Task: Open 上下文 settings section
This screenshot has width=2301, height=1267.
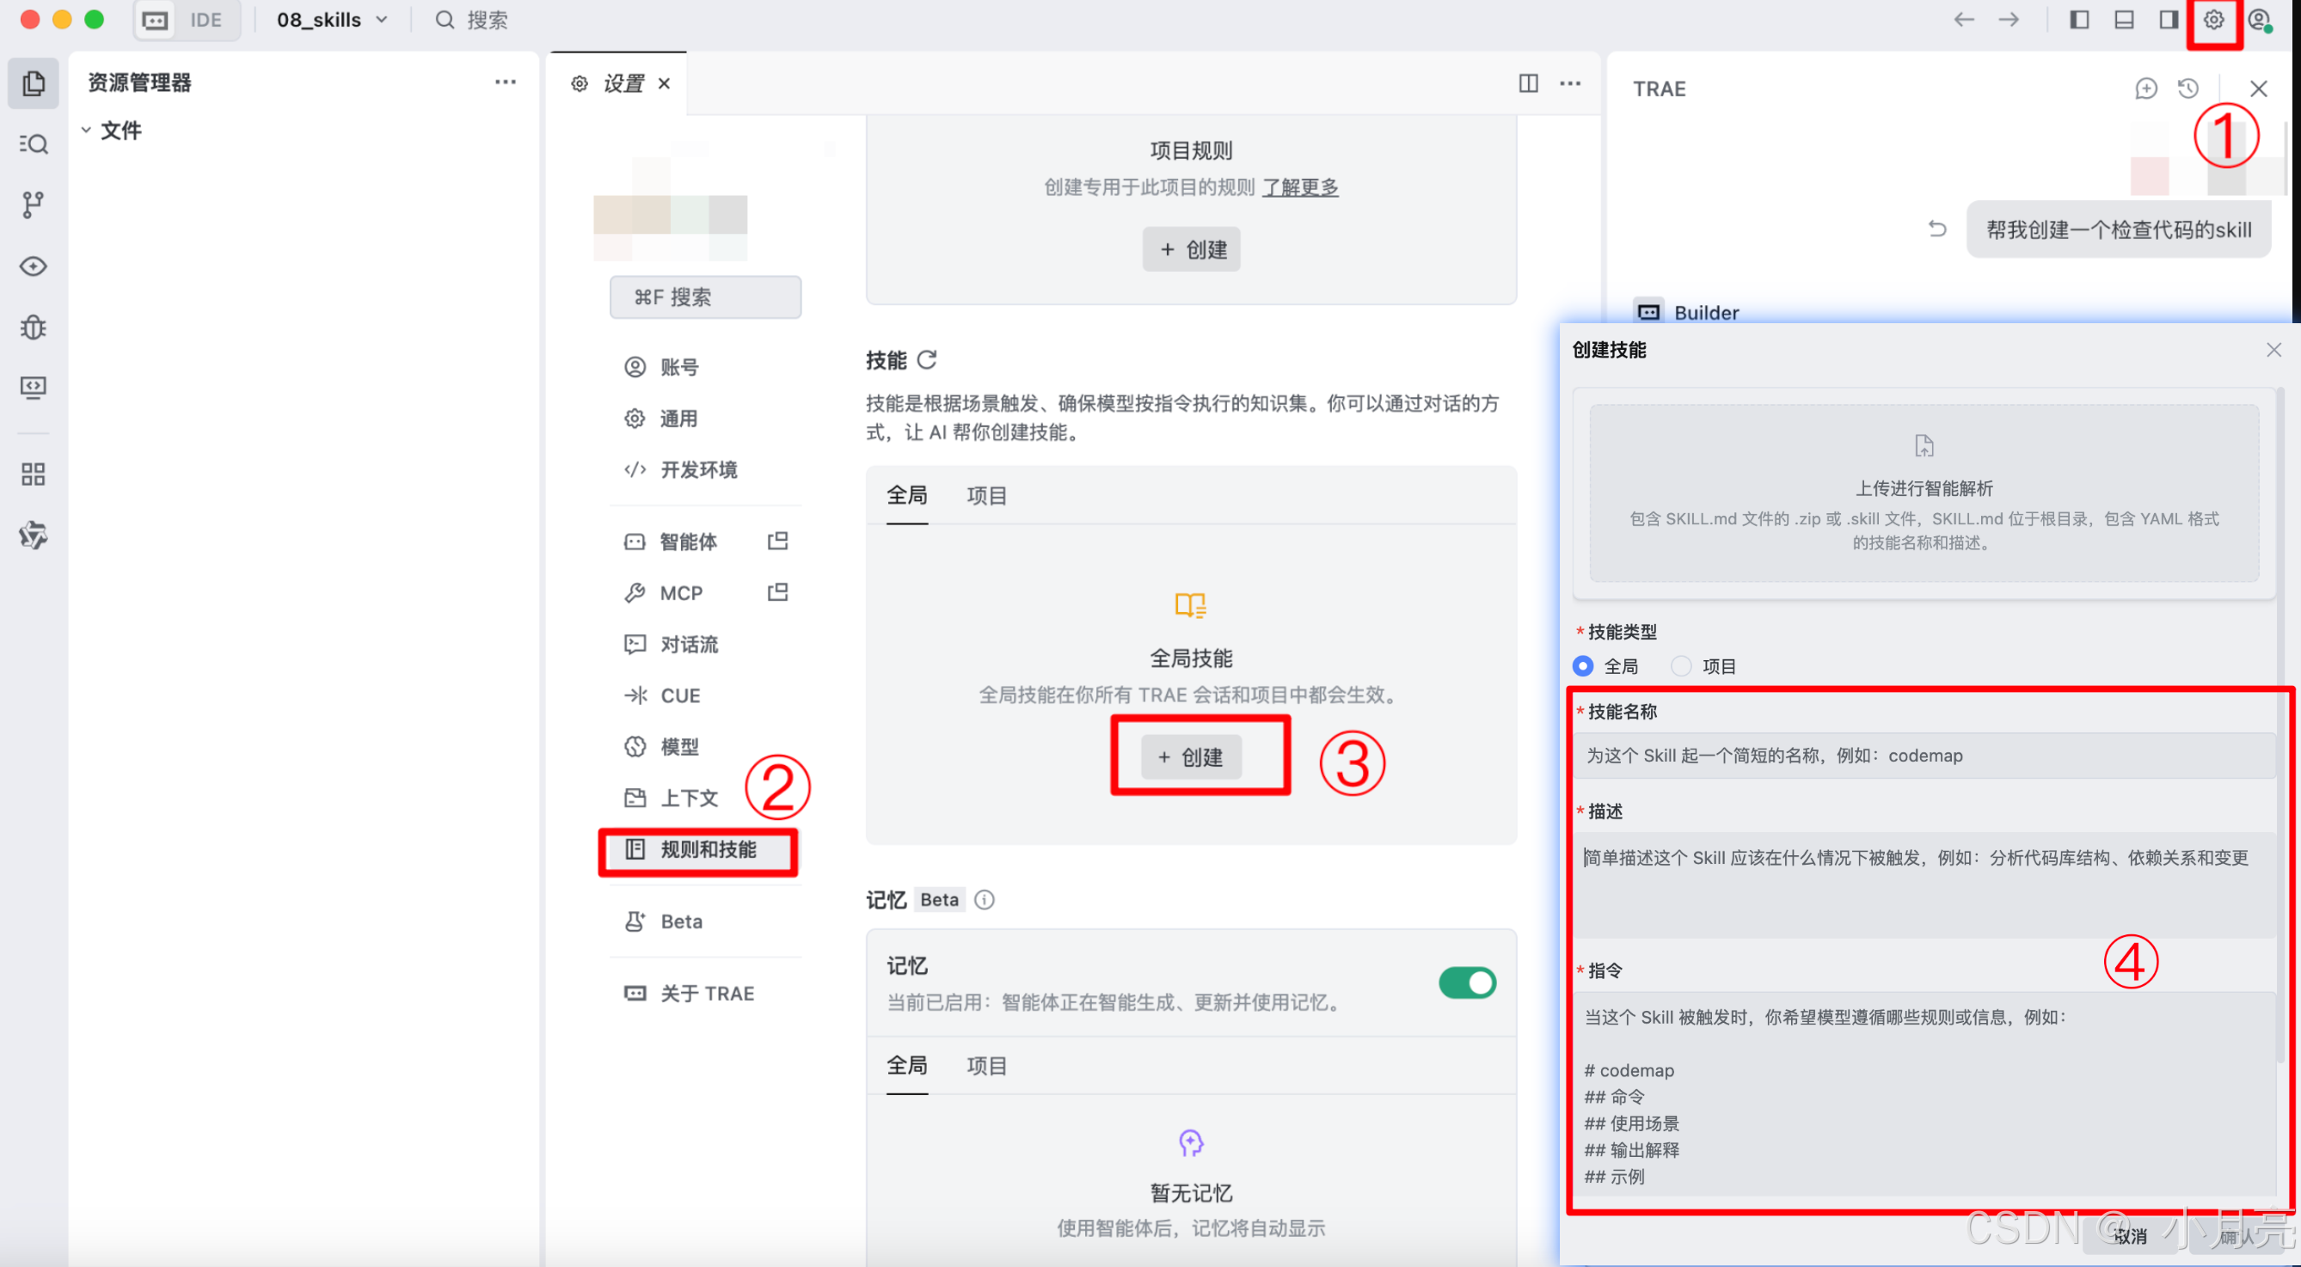Action: coord(706,799)
